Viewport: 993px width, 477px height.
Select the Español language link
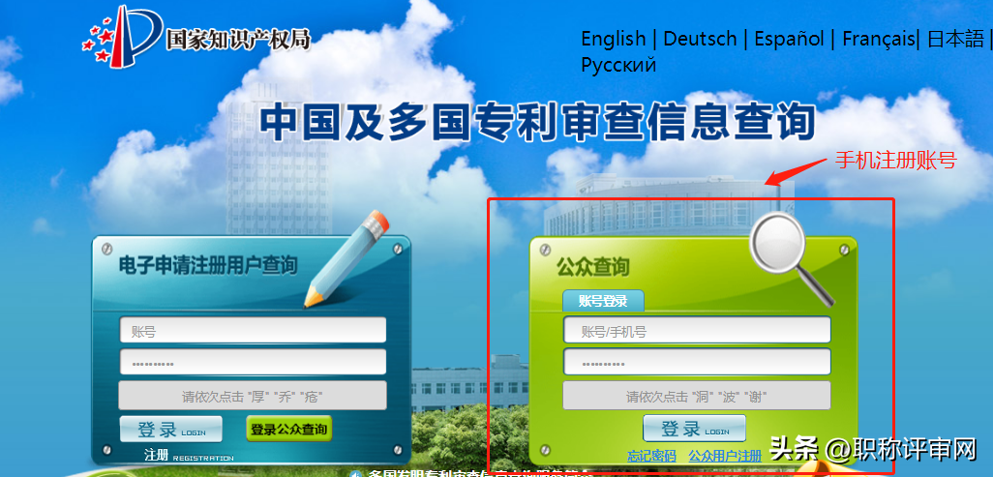789,39
